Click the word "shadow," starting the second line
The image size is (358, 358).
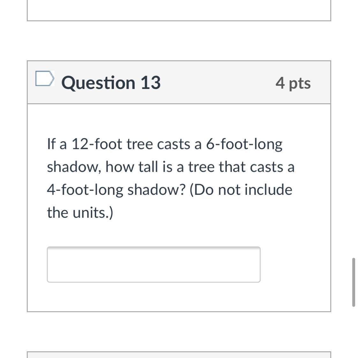point(74,167)
